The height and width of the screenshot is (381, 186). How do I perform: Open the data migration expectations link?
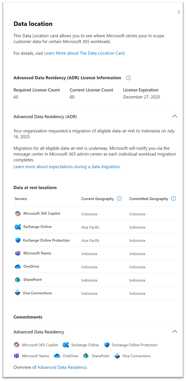(67, 167)
